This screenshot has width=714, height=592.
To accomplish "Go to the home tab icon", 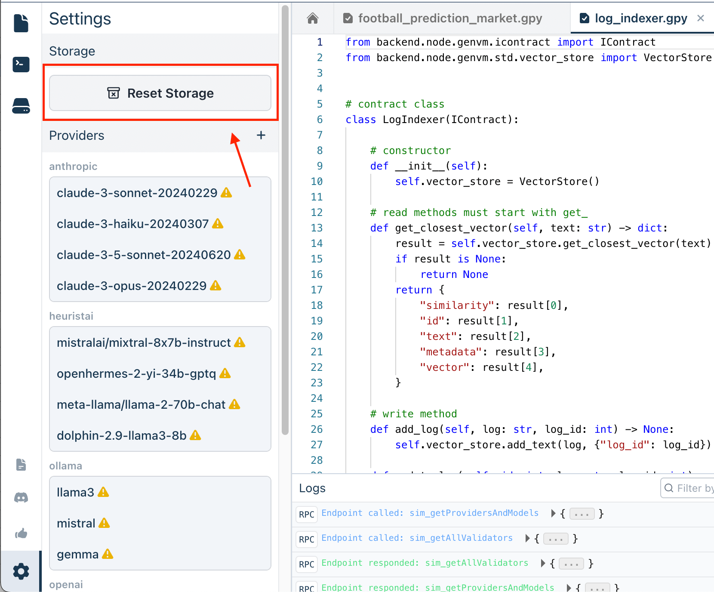I will point(313,18).
